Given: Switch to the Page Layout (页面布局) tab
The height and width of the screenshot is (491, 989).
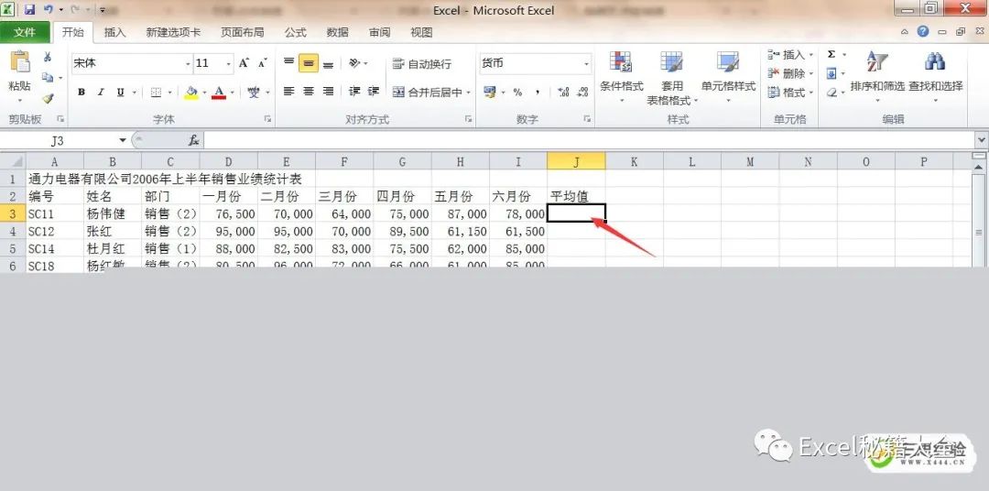Looking at the screenshot, I should tap(242, 32).
